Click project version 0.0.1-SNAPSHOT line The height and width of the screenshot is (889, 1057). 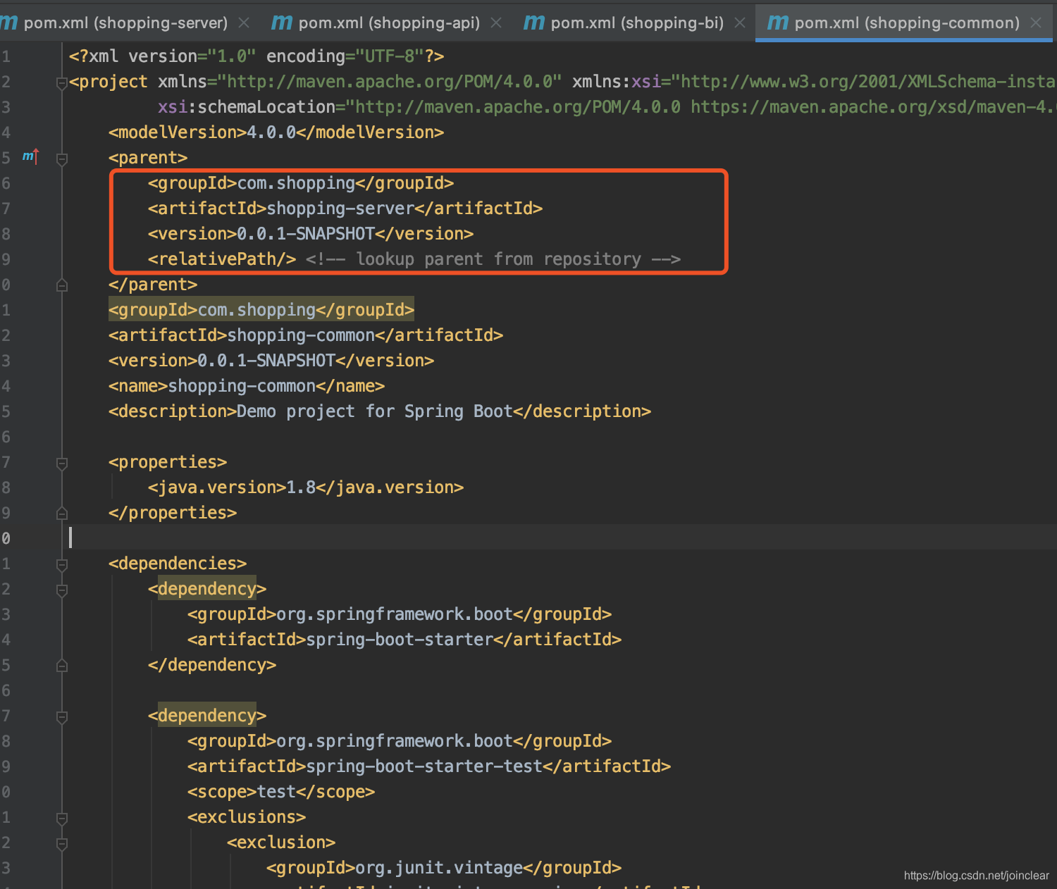(x=271, y=361)
